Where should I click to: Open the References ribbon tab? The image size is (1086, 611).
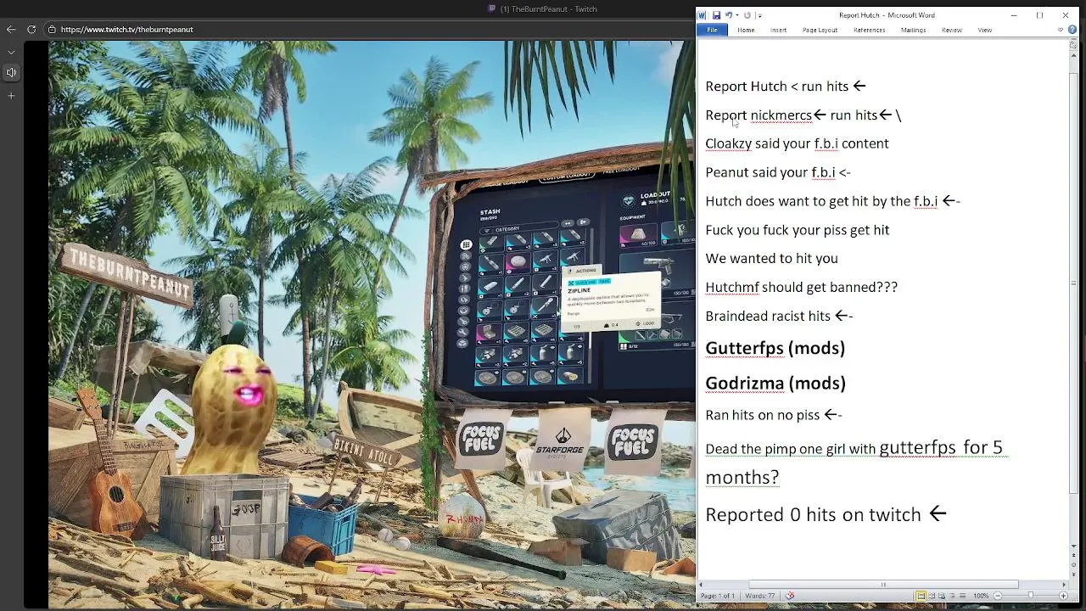[869, 30]
